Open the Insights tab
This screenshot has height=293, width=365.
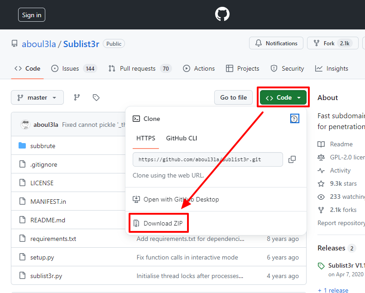point(331,68)
